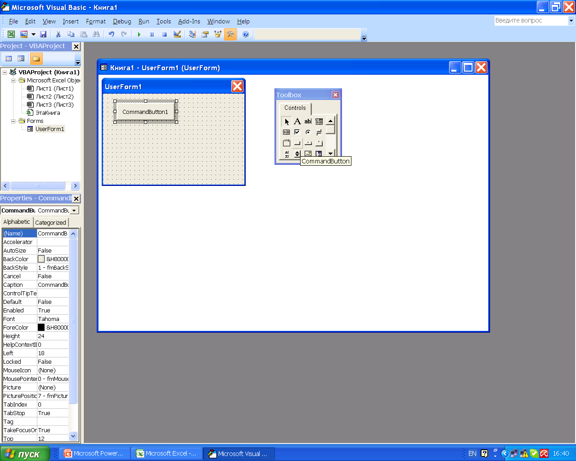Click the Insert UserForm toolbar icon
The image size is (576, 461).
click(x=24, y=34)
